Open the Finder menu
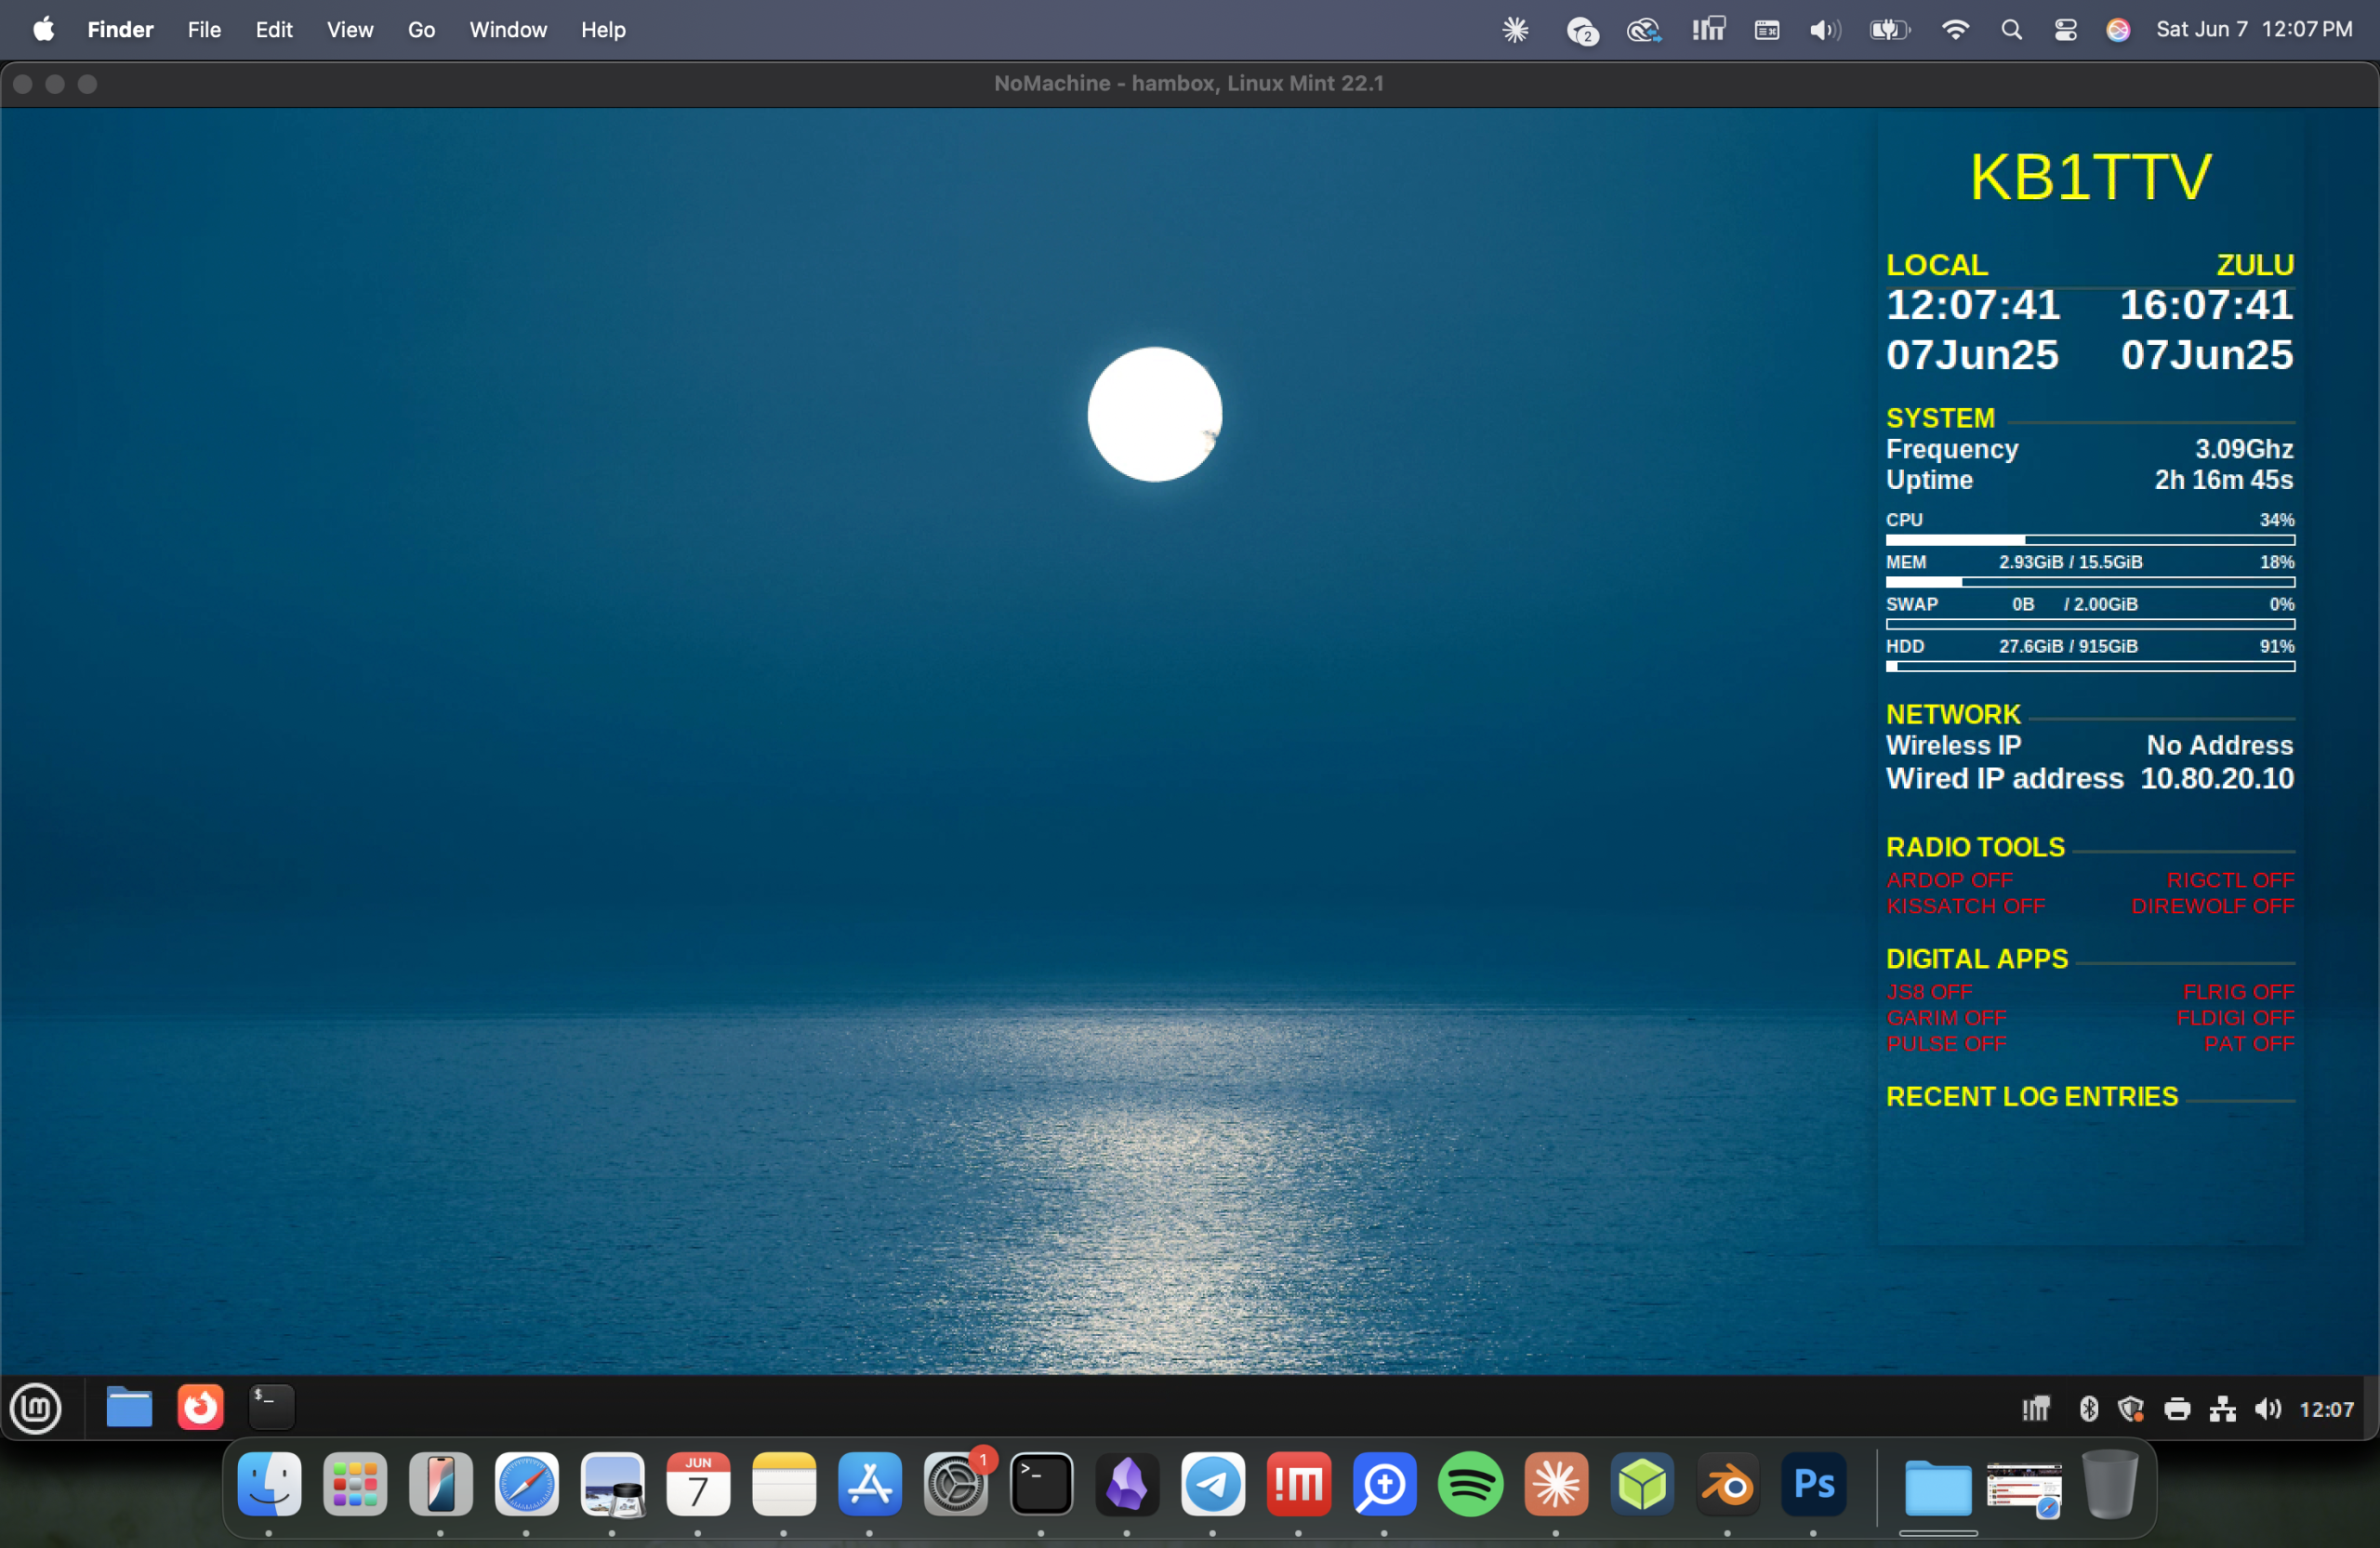The height and width of the screenshot is (1548, 2380). coord(121,30)
